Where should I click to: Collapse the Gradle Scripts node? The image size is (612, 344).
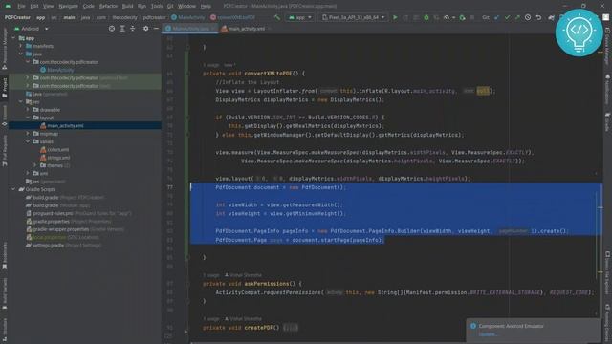tap(13, 189)
